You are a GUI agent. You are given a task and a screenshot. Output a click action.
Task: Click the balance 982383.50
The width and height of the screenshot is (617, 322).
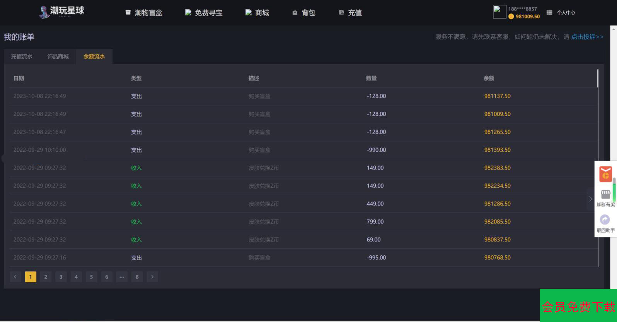[497, 168]
